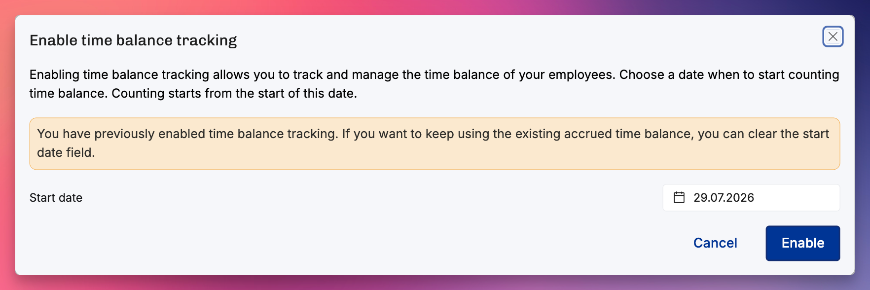Click the 'date field.' text in warning
Viewport: 870px width, 290px height.
pyautogui.click(x=66, y=152)
